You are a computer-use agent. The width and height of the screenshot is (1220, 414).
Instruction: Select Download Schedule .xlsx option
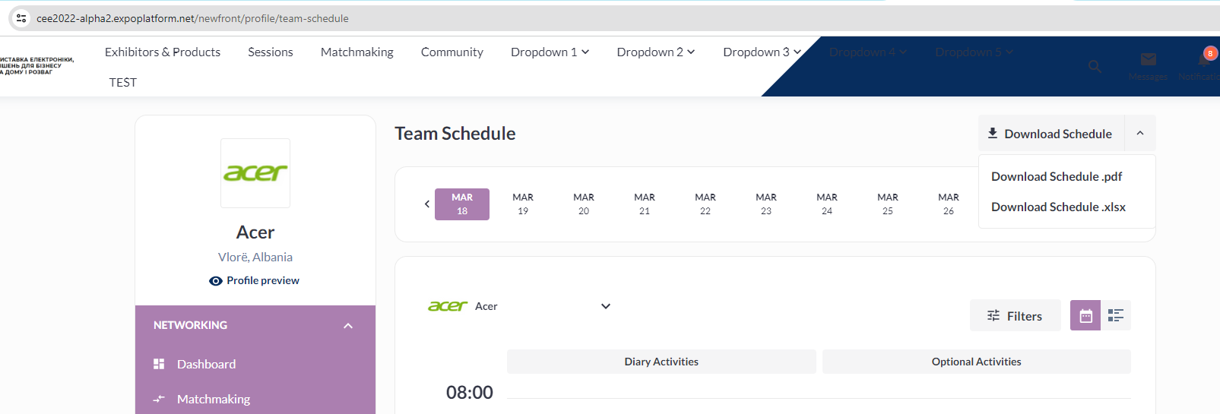[x=1058, y=207]
